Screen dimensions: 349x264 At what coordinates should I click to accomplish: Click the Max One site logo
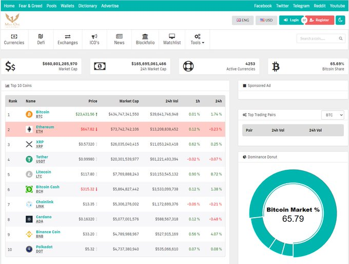tap(12, 21)
